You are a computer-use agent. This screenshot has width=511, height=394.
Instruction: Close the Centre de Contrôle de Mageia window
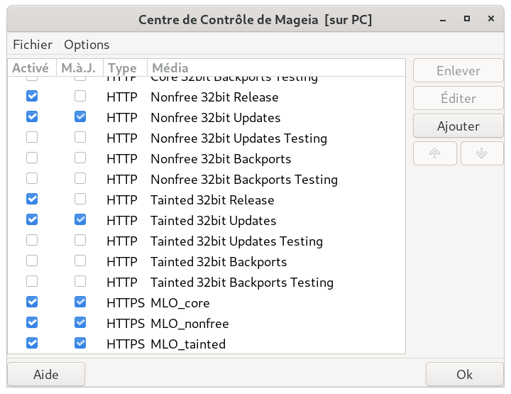point(491,18)
